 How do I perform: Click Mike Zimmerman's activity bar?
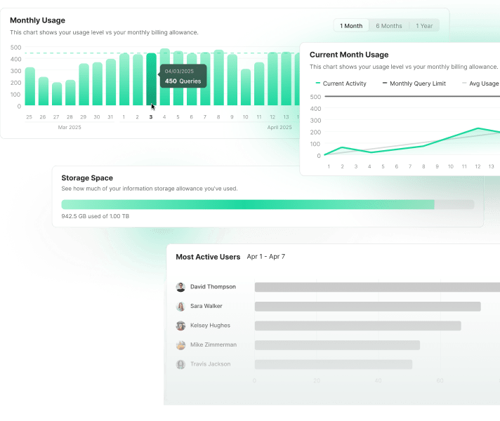[337, 345]
